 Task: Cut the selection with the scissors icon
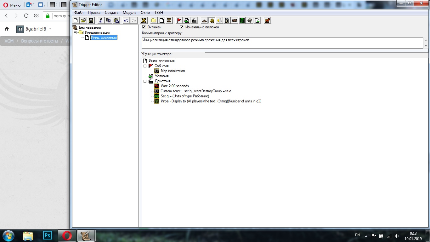tap(101, 20)
